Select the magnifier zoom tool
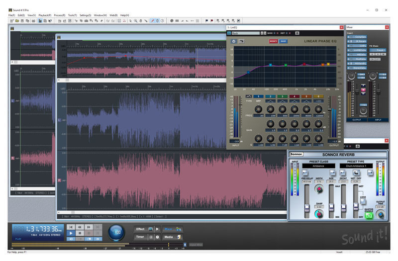The width and height of the screenshot is (398, 261). [135, 21]
